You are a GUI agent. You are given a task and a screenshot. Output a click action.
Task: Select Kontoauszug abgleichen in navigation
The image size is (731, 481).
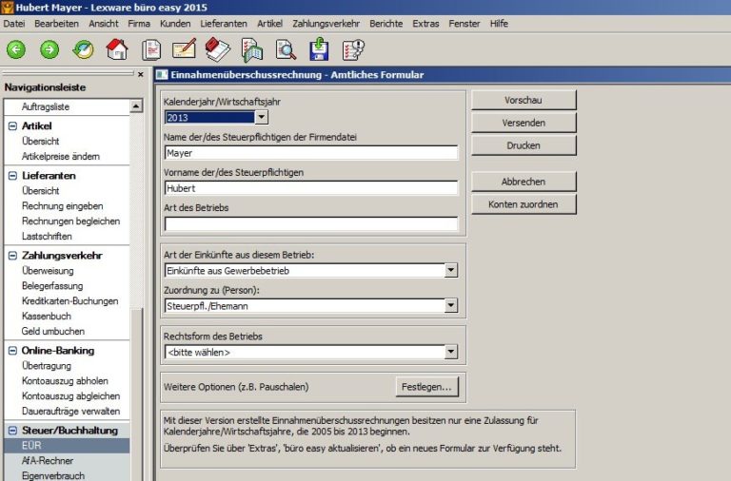[x=70, y=396]
